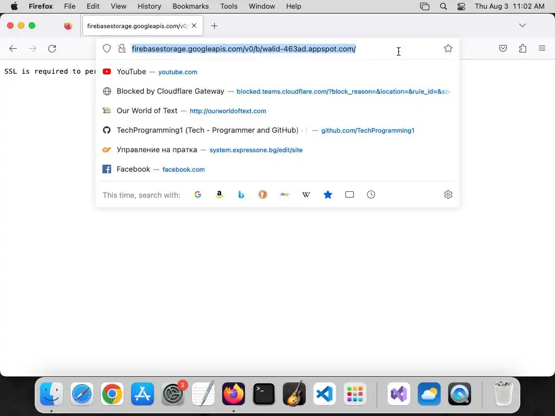
Task: Click the insecure connection padlock icon
Action: click(122, 48)
